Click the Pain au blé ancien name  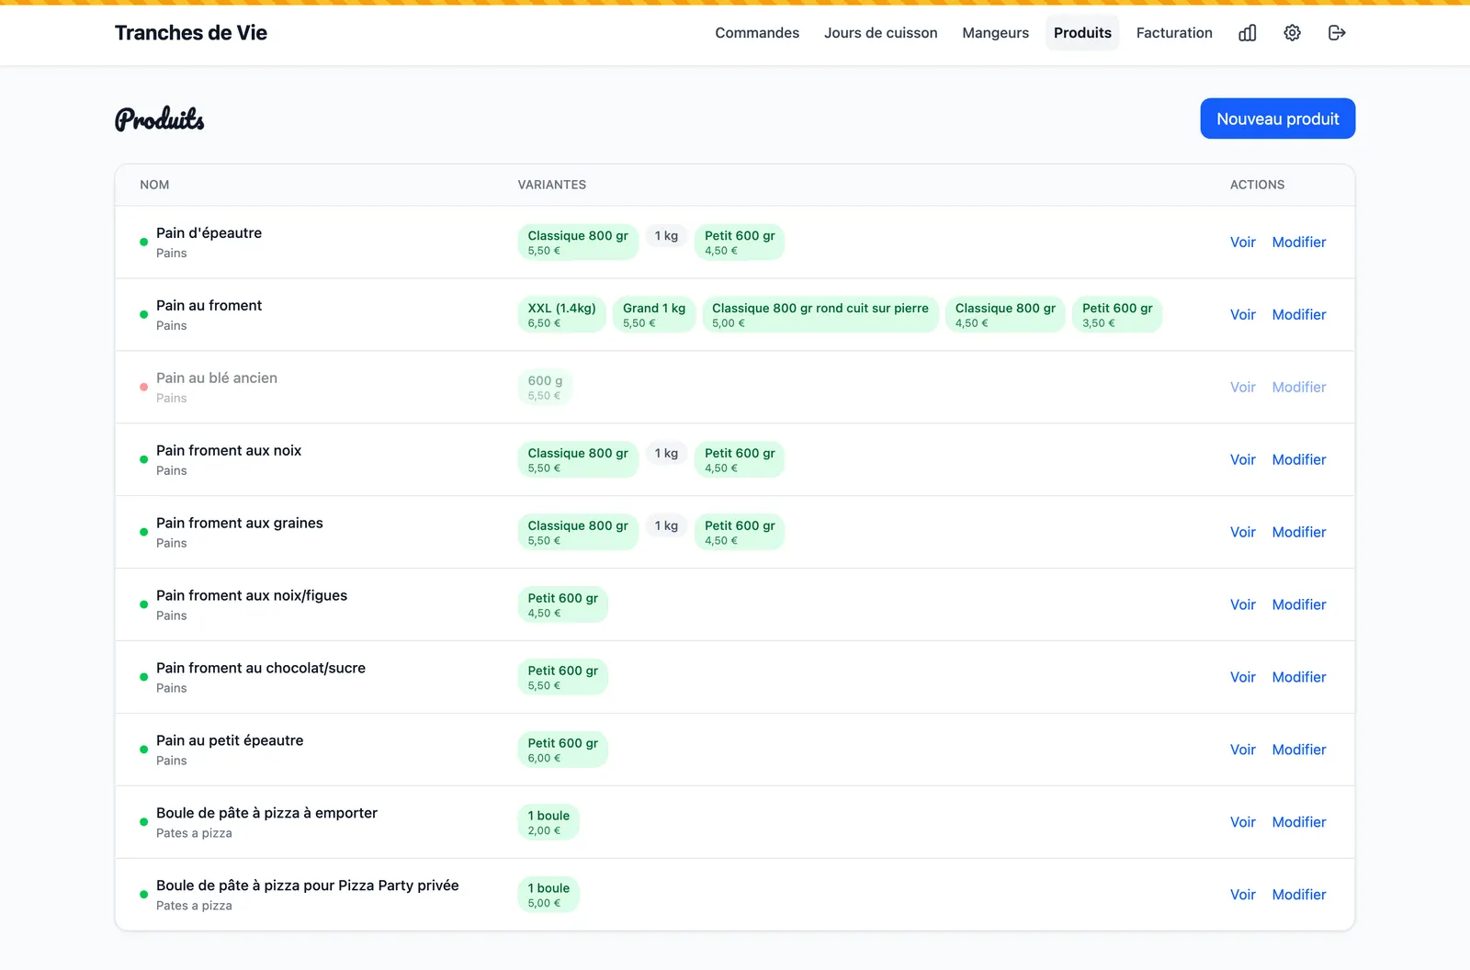(217, 378)
